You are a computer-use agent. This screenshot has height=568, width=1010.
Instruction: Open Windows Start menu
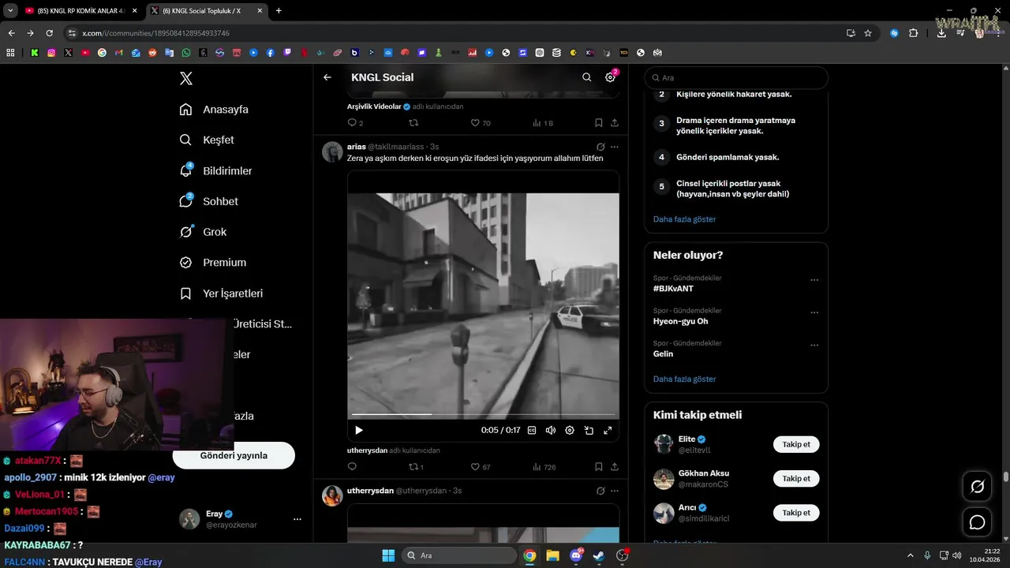388,555
